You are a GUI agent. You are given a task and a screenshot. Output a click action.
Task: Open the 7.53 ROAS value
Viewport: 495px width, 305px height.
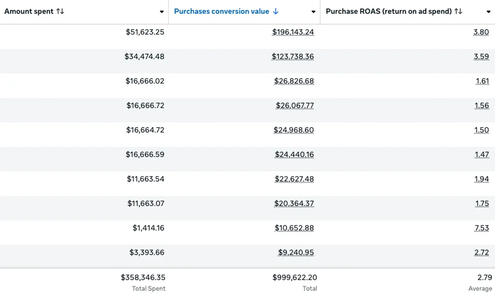point(481,228)
